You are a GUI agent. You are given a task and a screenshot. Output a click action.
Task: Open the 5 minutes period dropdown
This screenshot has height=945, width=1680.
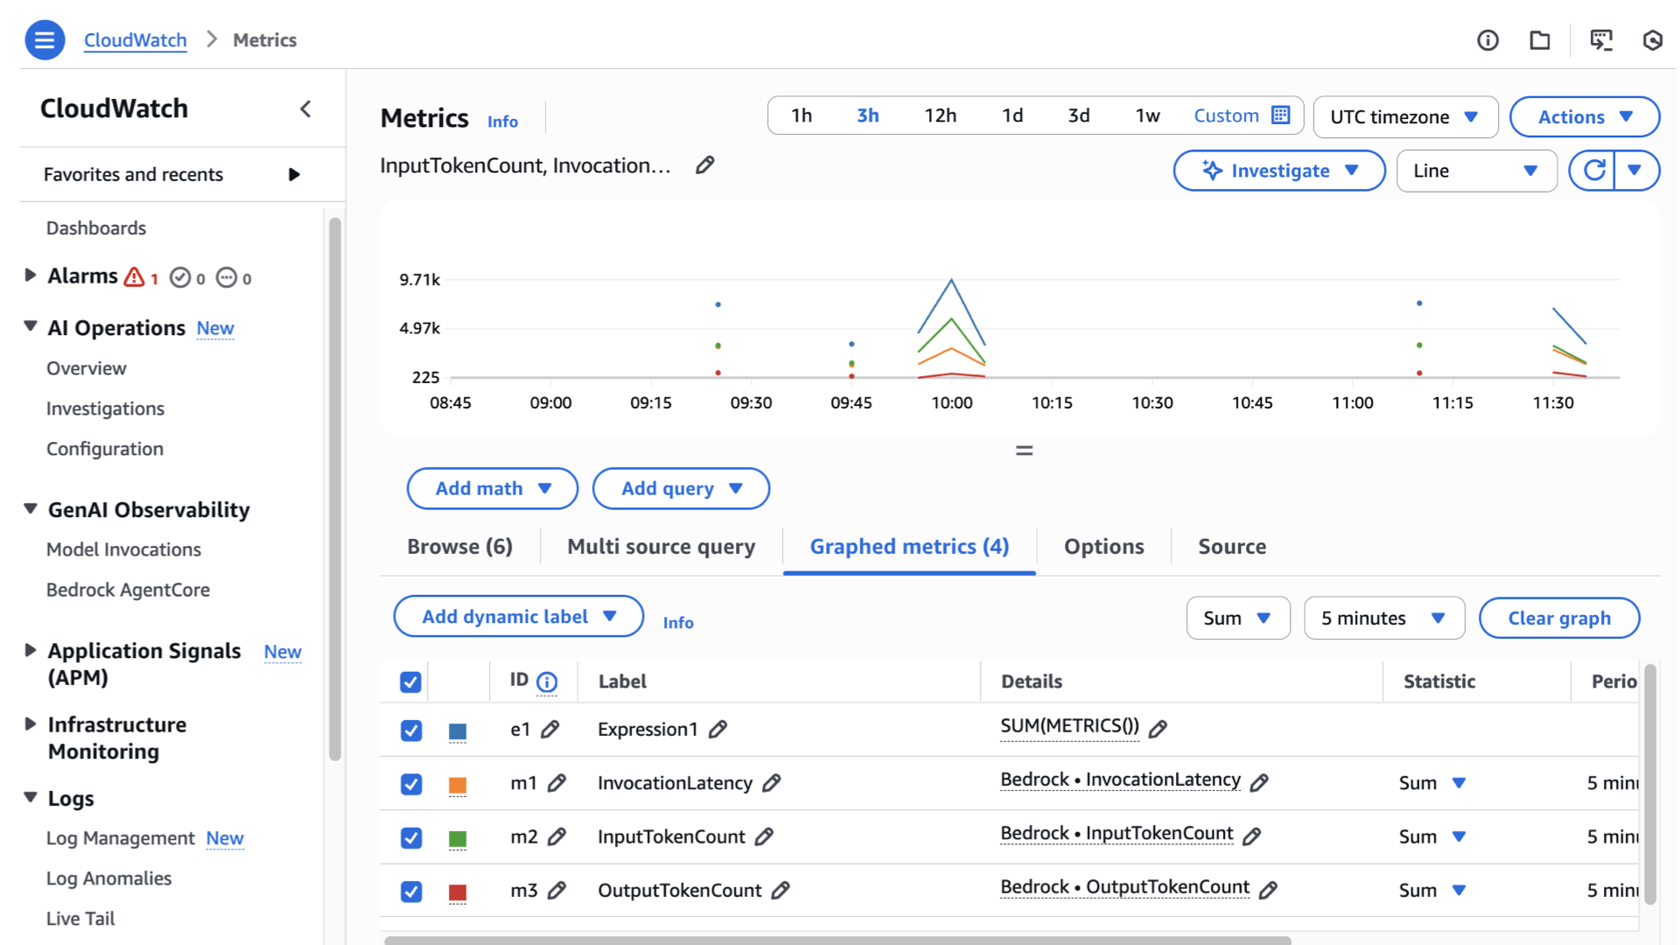1383,619
